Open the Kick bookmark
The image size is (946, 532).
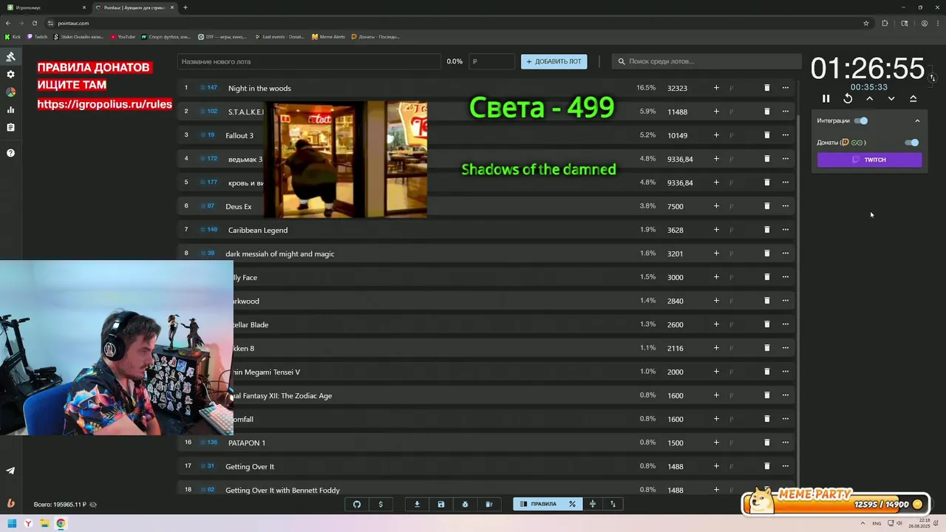click(13, 36)
